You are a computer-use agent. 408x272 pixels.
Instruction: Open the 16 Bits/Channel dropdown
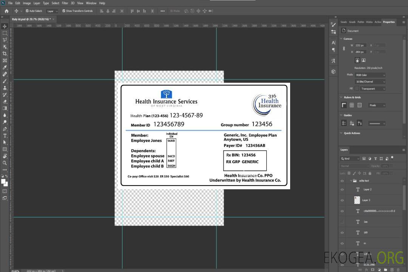pyautogui.click(x=370, y=82)
